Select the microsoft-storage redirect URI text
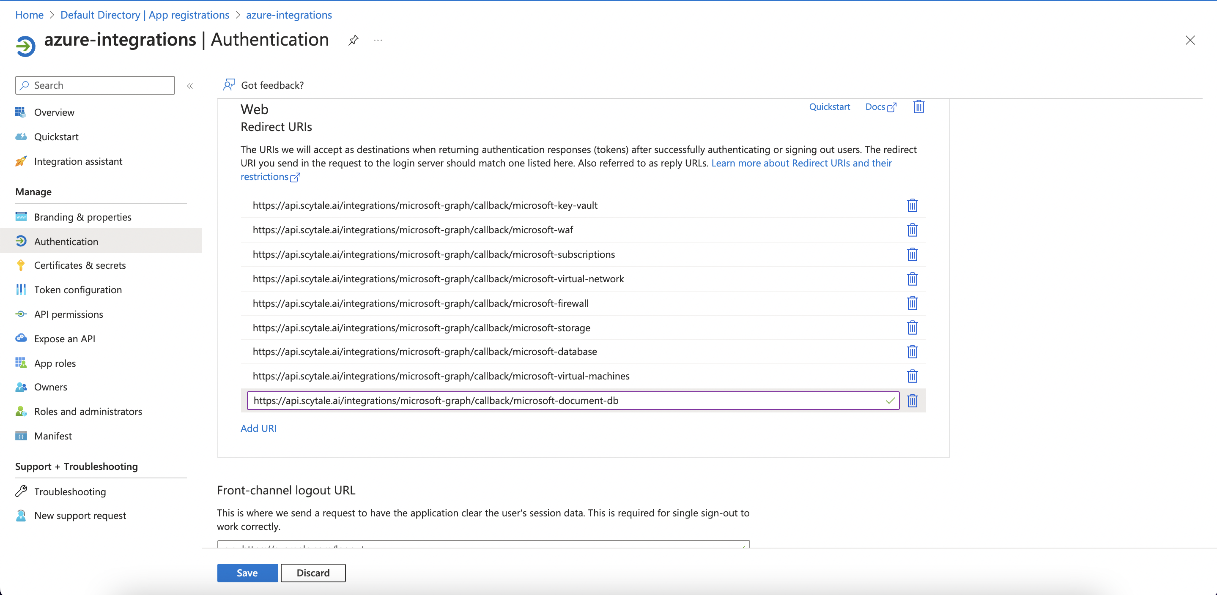This screenshot has height=595, width=1217. pos(422,328)
